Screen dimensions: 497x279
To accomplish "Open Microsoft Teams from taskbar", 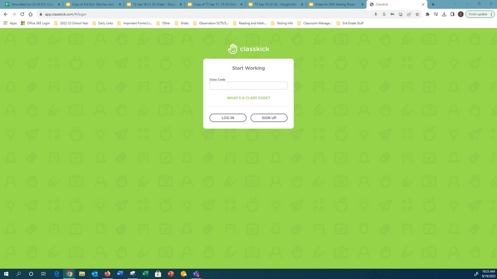I will click(x=196, y=274).
